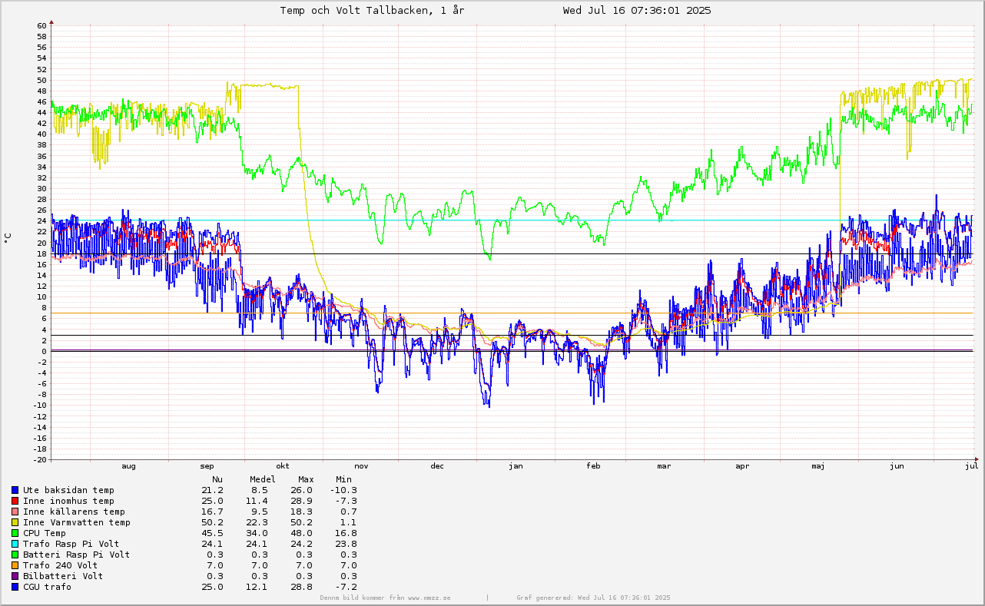
Task: Click the 'Min' column header
Action: coord(343,479)
